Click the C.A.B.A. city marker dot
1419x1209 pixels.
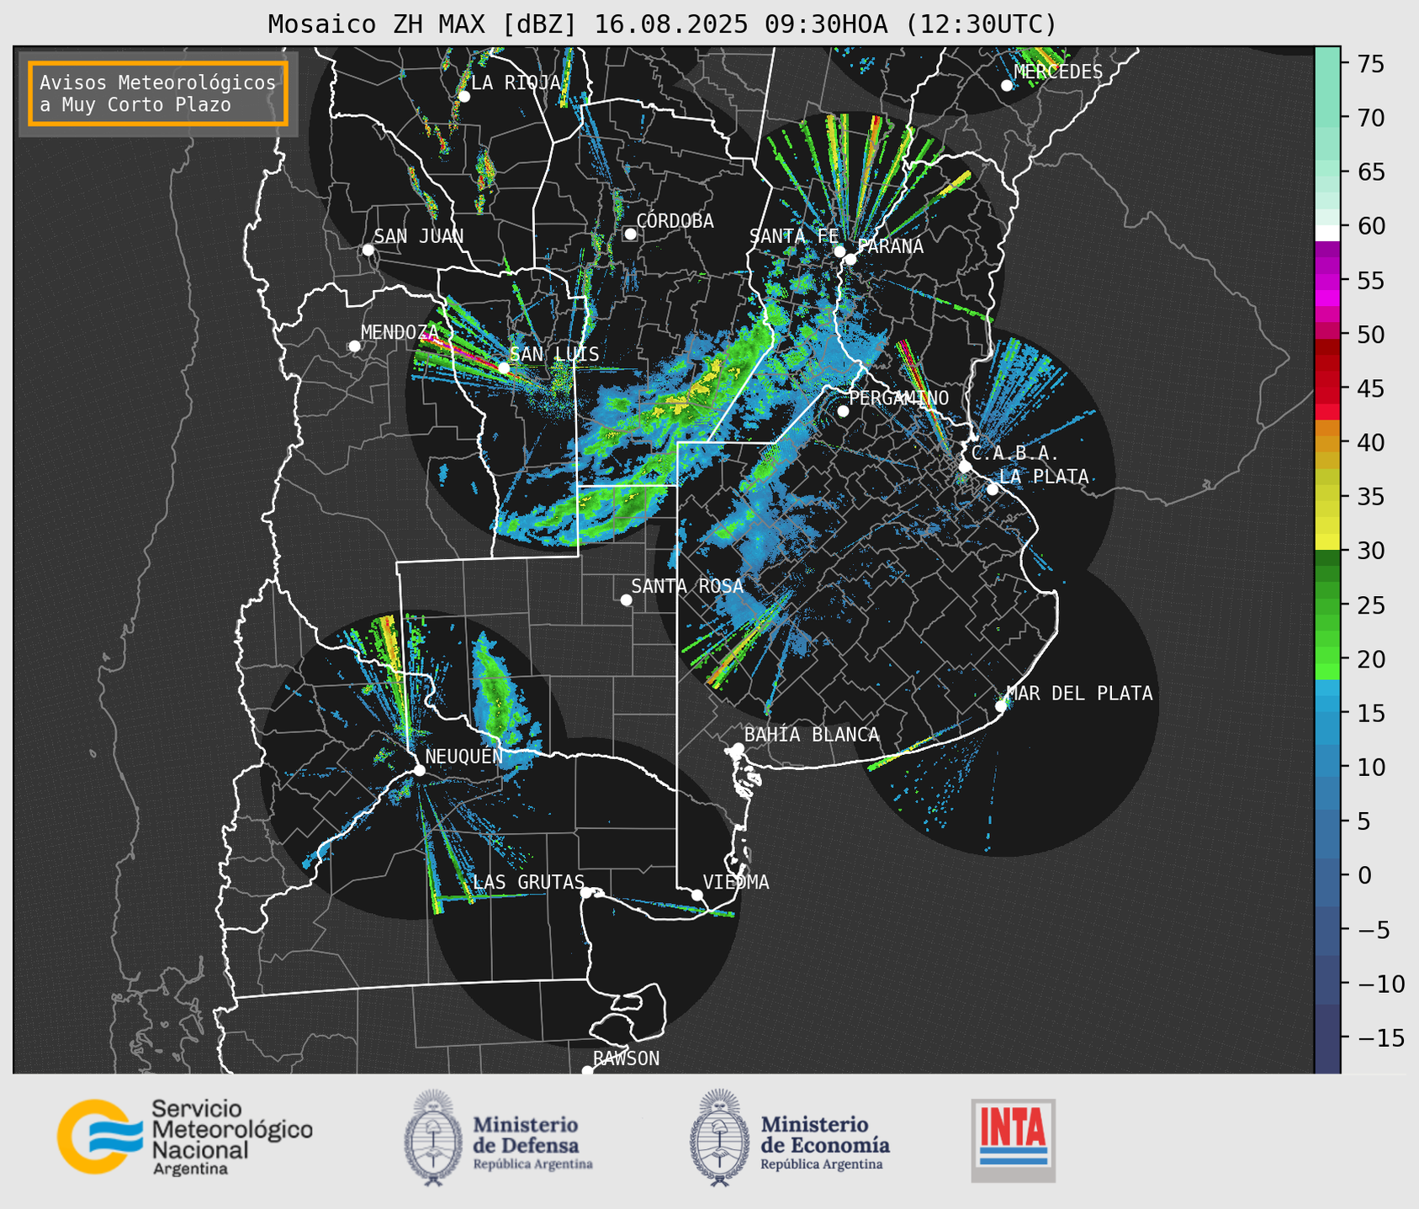coord(966,466)
